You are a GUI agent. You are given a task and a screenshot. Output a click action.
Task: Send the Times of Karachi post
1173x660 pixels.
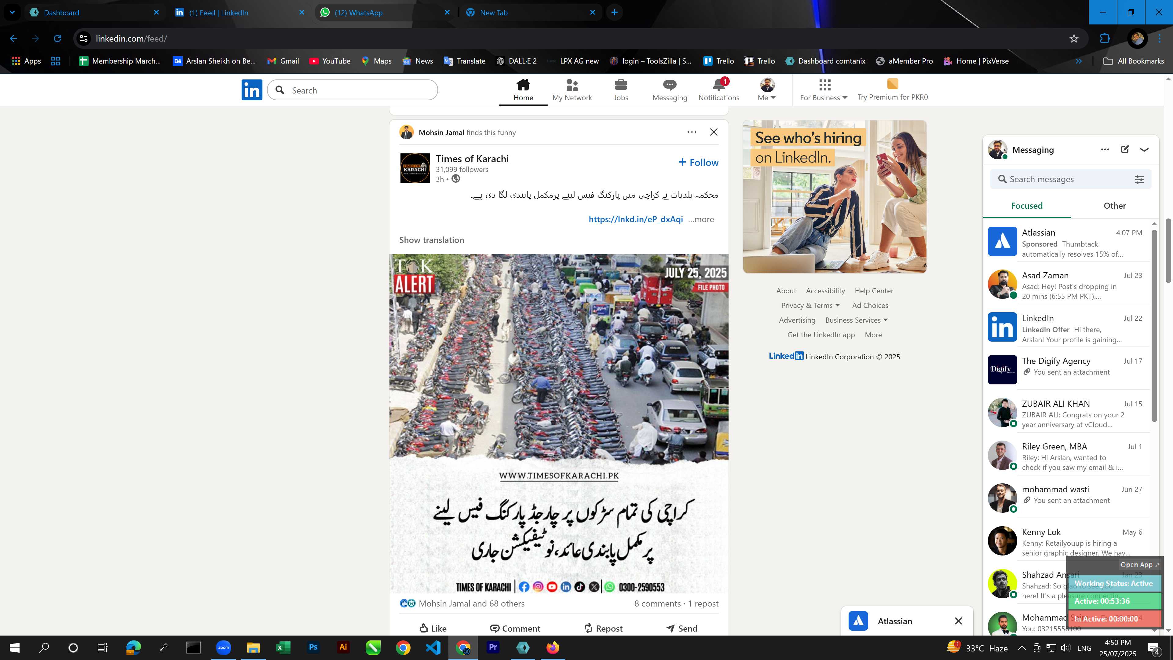682,628
